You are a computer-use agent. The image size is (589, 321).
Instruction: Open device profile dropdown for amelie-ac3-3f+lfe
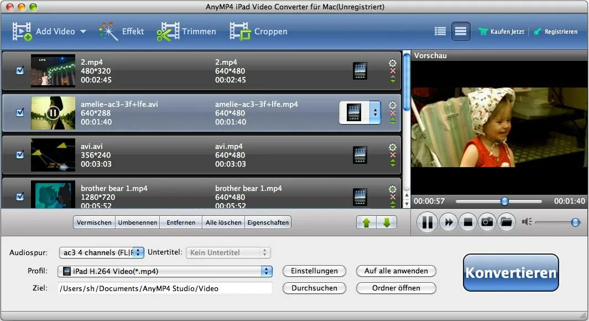point(360,112)
